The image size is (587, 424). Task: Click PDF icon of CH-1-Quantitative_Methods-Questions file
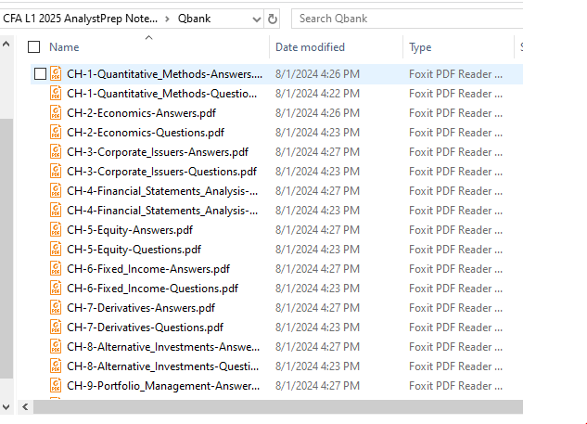tap(56, 93)
